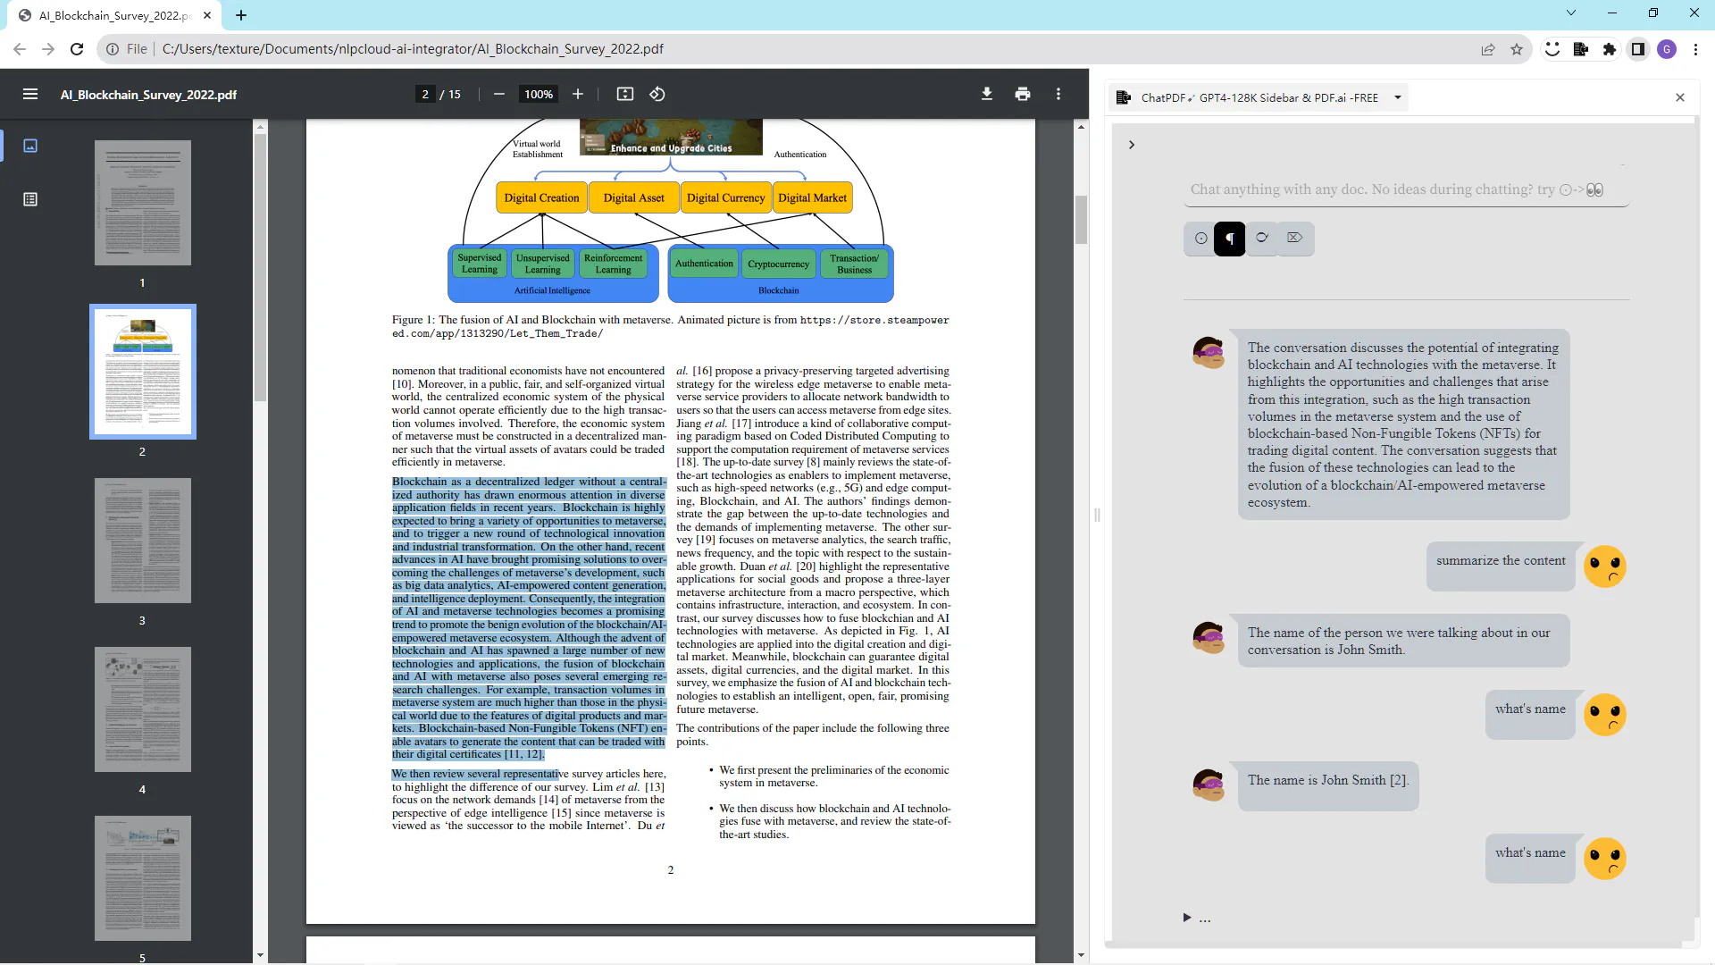The image size is (1715, 965).
Task: Click the Digital Currency box in Figure 1
Action: coord(725,198)
